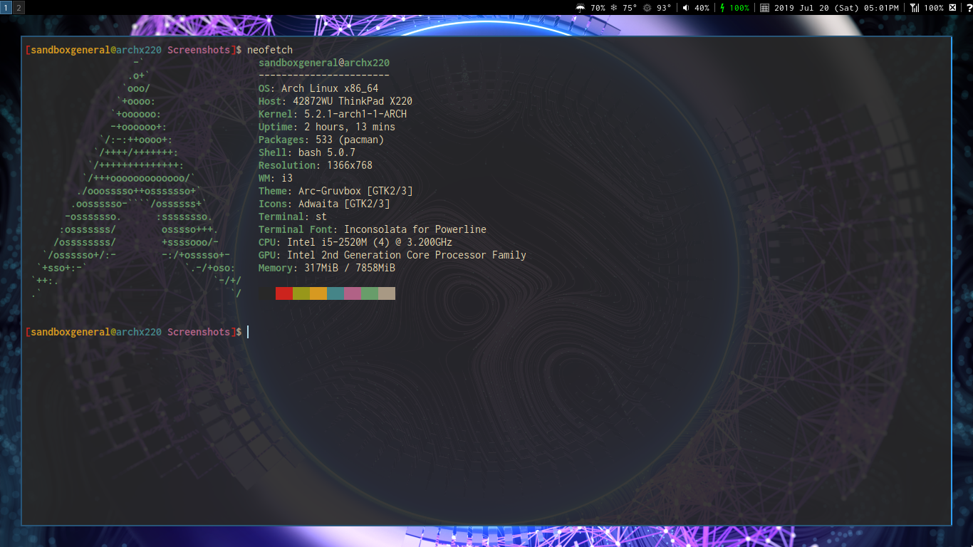
Task: Click the olive green palette block
Action: point(301,293)
